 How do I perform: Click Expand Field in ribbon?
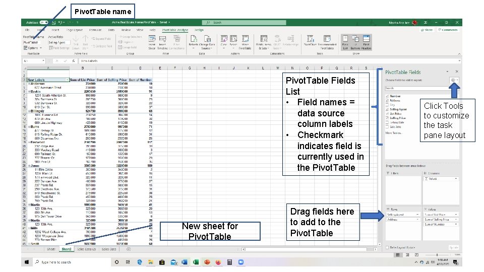coord(101,39)
